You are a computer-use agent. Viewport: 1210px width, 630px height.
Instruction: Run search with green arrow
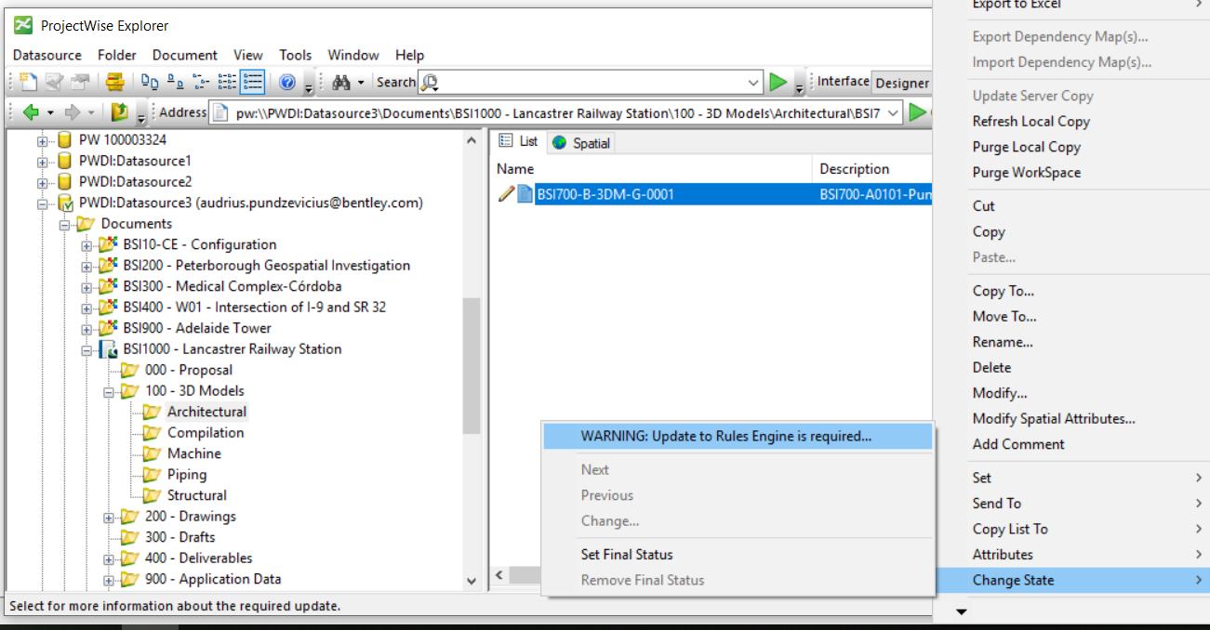click(778, 82)
